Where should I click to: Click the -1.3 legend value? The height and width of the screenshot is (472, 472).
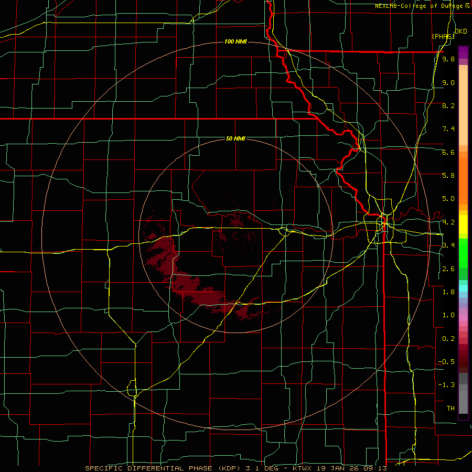[446, 385]
